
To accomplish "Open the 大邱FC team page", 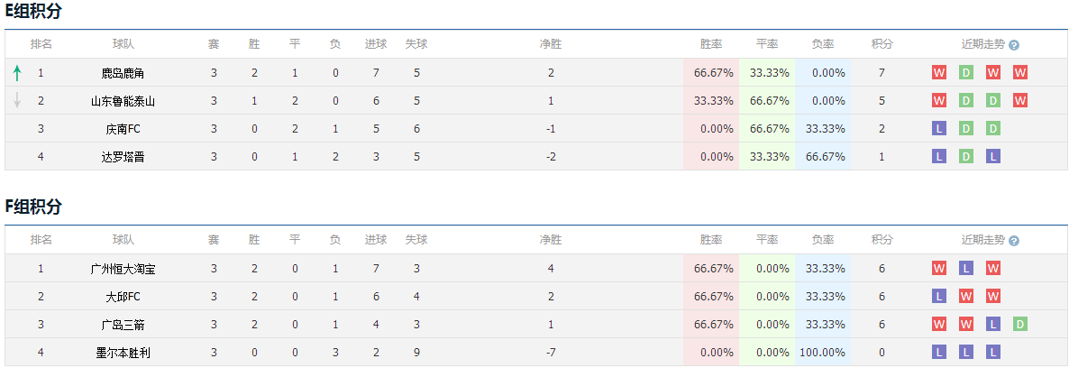I will (x=123, y=297).
